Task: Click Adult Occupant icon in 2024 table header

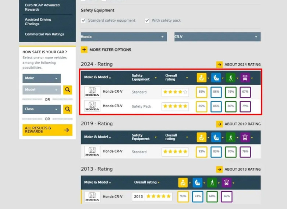Action: click(x=202, y=78)
